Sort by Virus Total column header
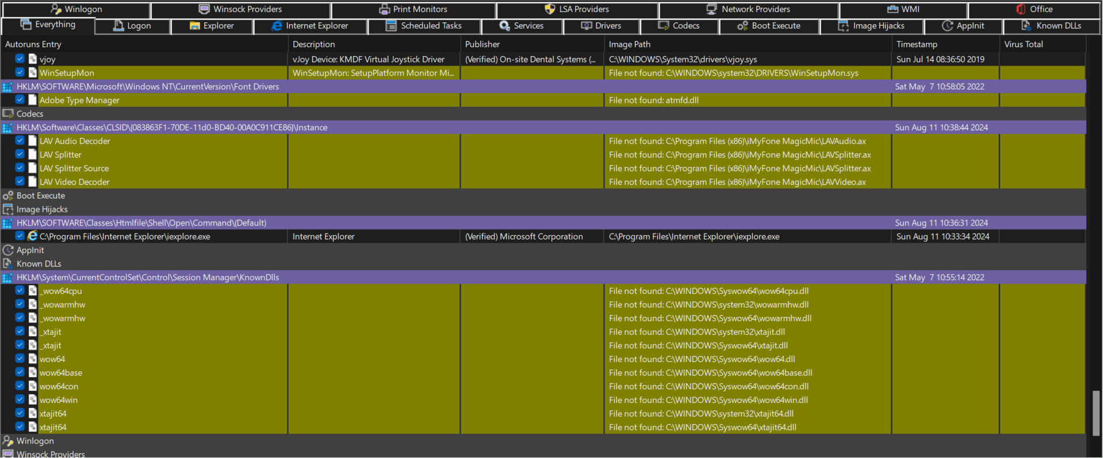The height and width of the screenshot is (458, 1103). click(x=1043, y=44)
